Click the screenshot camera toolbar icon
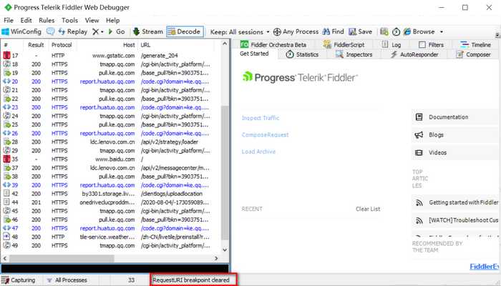Viewport: 501px width, 286px height. 384,31
